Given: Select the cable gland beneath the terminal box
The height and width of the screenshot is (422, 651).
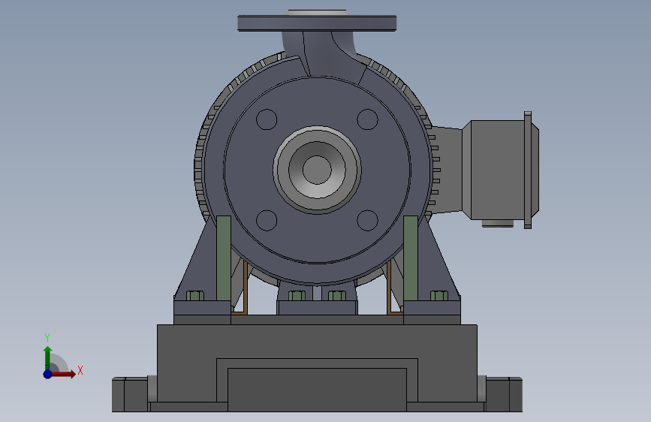Looking at the screenshot, I should (x=497, y=224).
